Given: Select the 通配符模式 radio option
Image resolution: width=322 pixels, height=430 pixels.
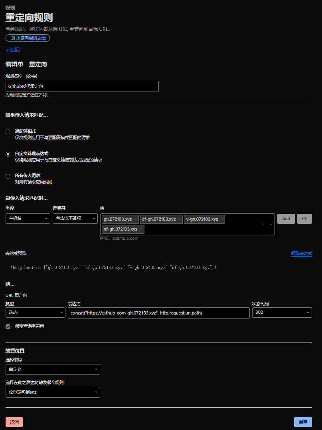Looking at the screenshot, I should pos(8,132).
